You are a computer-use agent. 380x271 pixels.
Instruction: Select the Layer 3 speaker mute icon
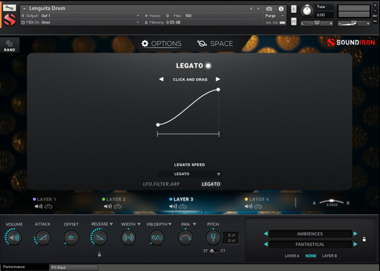click(173, 206)
